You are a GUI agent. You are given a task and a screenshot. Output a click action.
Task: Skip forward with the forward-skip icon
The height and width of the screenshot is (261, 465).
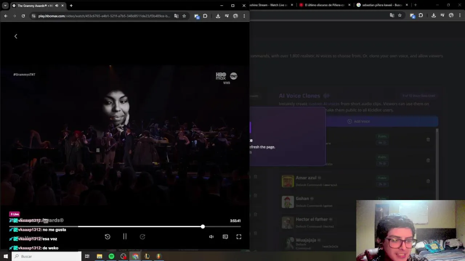(142, 237)
